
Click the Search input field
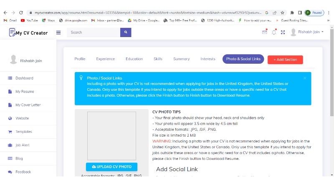coord(94,32)
